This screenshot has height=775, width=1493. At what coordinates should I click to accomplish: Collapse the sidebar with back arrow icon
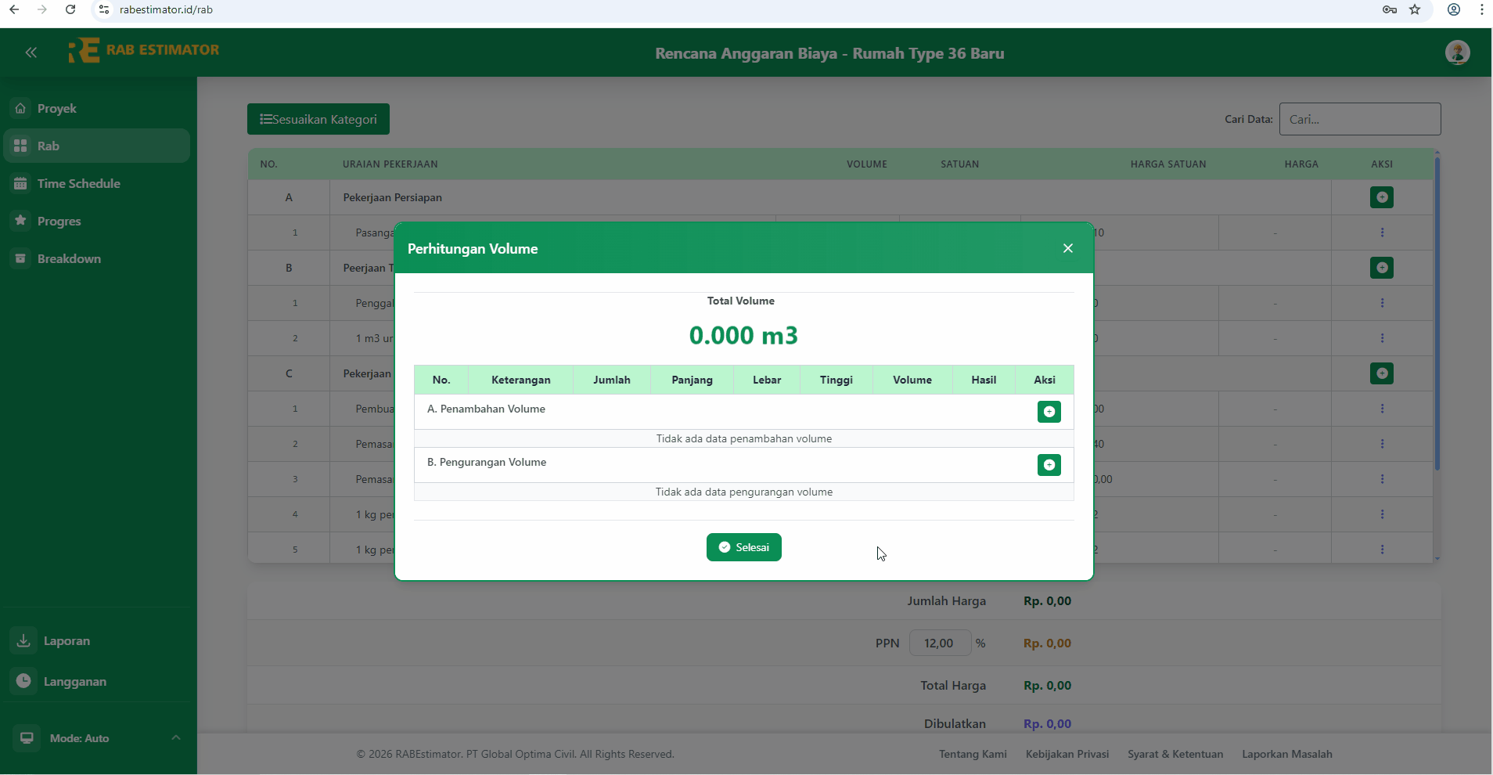(31, 52)
